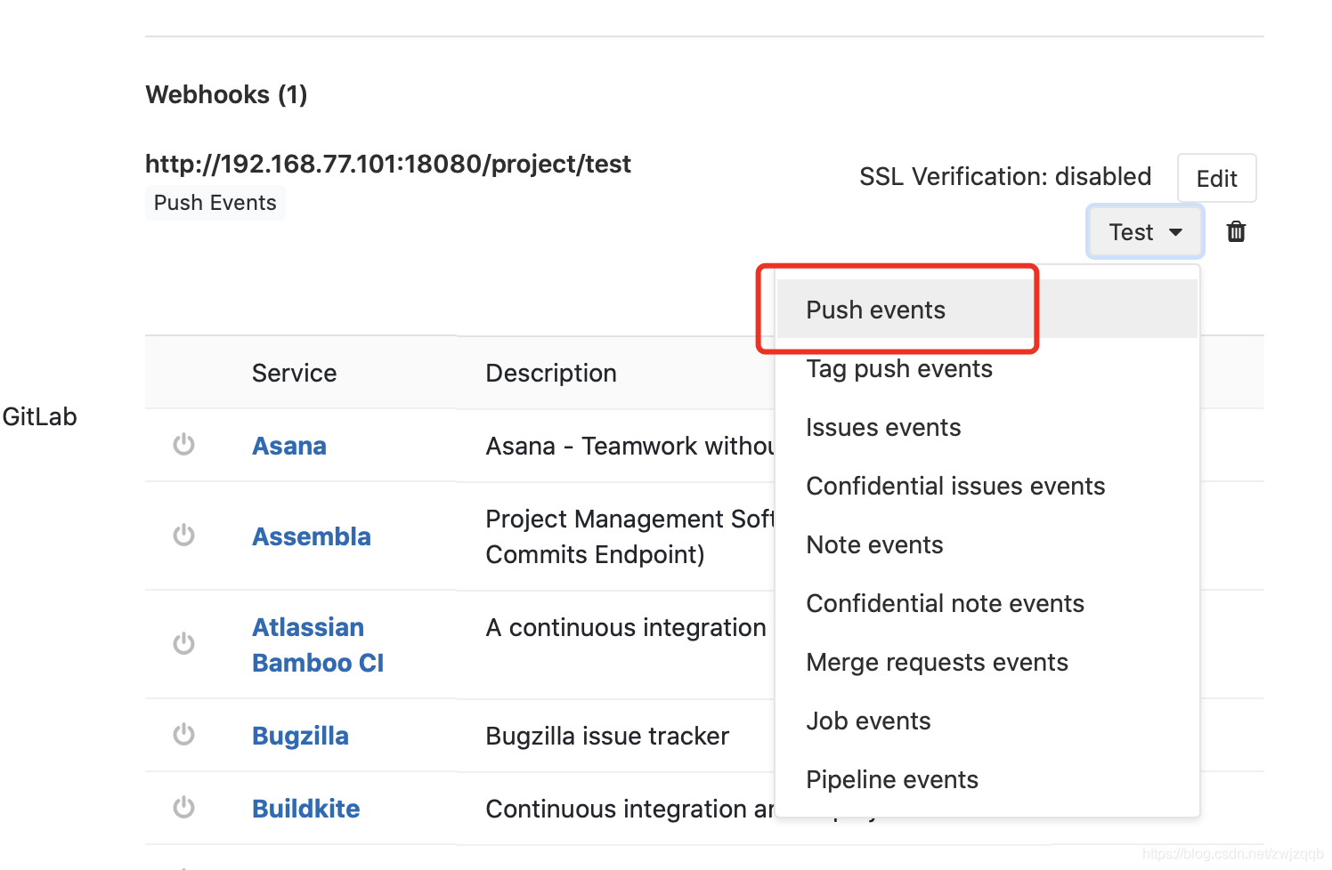Choose Pipeline events menu entry
Screen dimensions: 1332x870
pos(987,779)
